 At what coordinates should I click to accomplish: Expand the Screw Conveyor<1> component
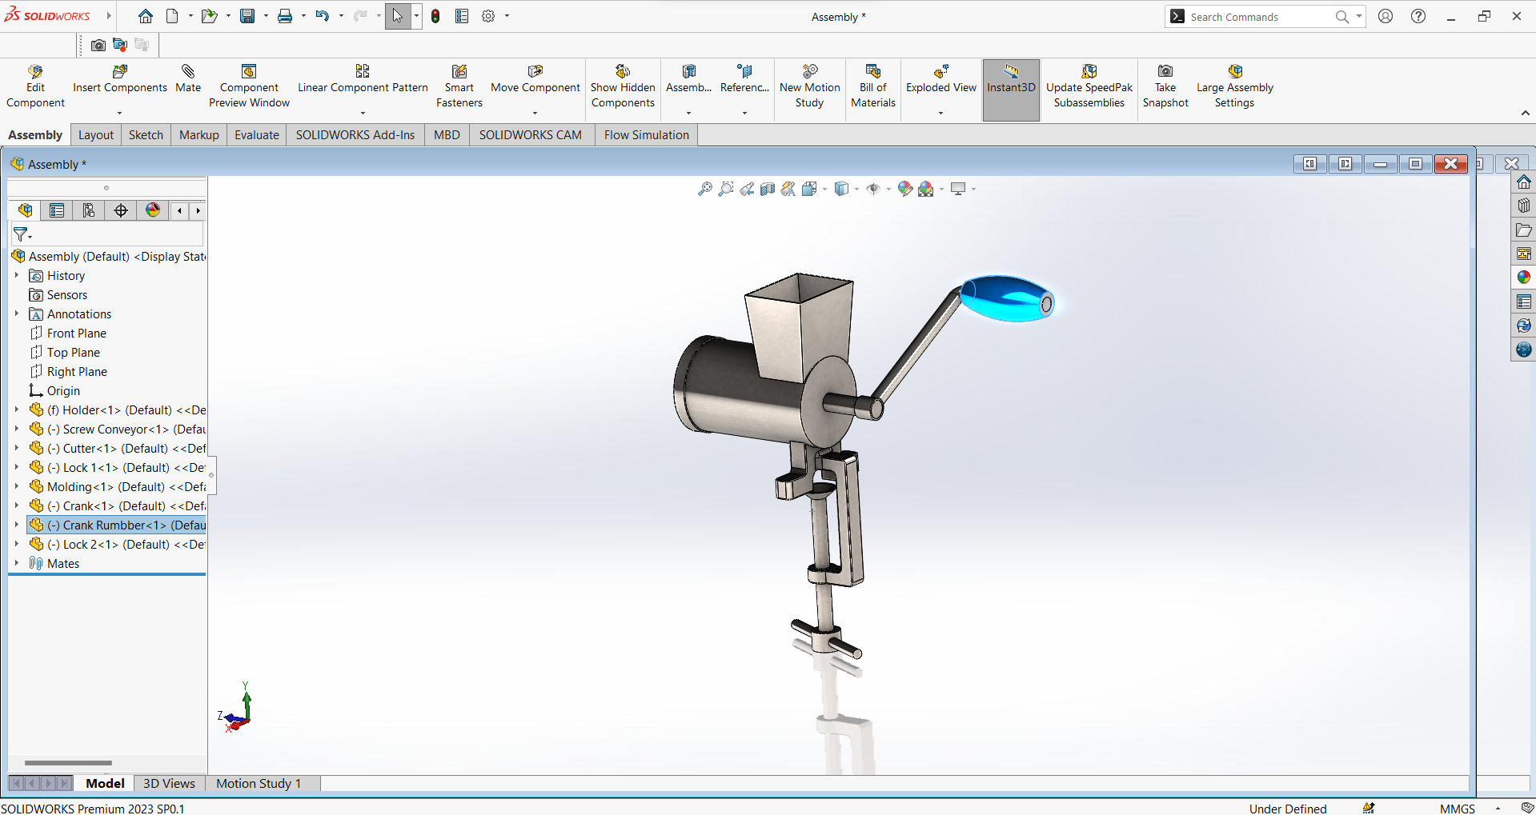(16, 429)
